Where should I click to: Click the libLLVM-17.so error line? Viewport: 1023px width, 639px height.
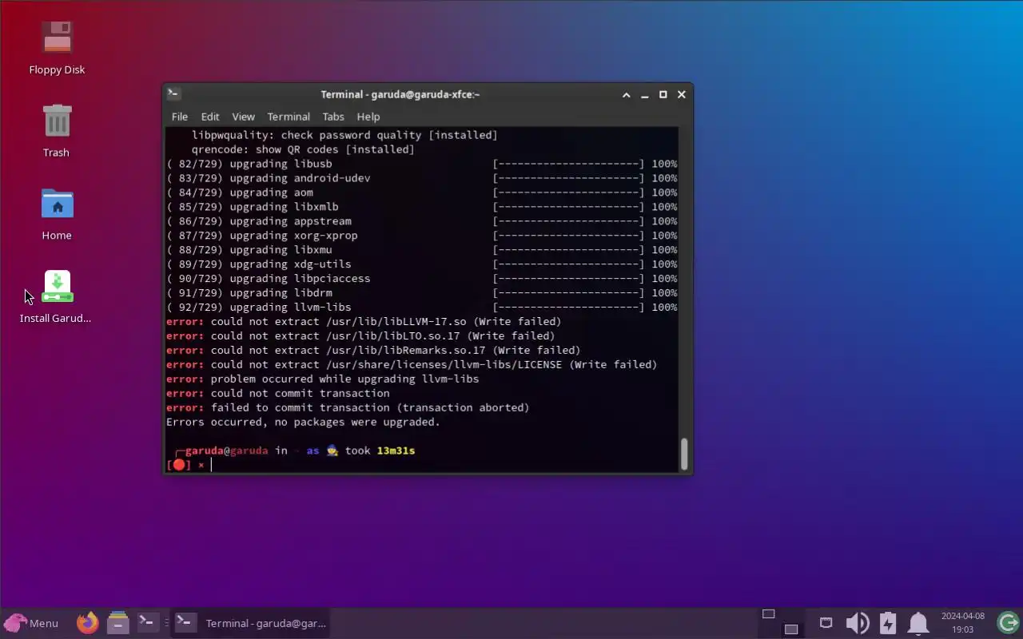click(364, 322)
